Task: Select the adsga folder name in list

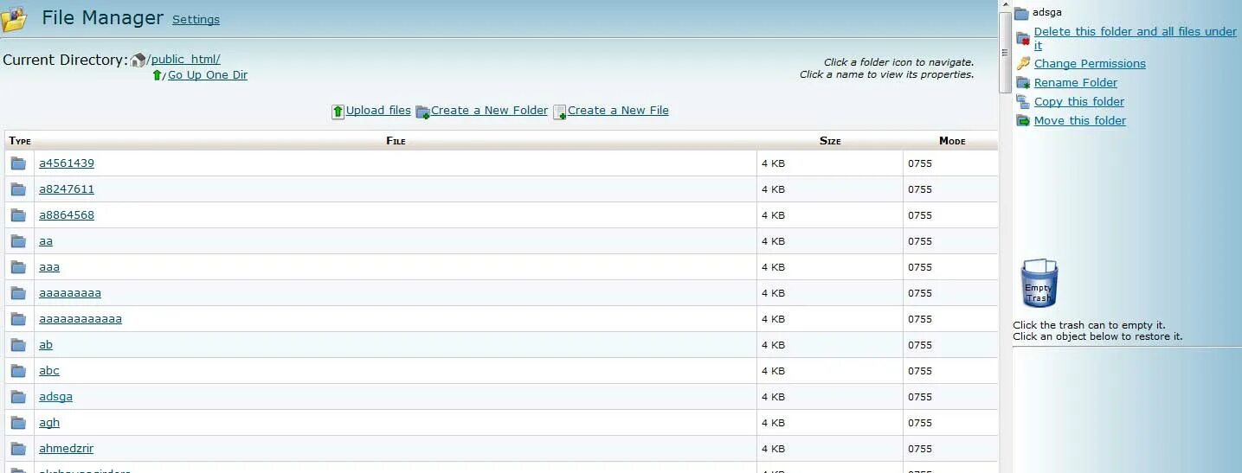Action: [55, 397]
